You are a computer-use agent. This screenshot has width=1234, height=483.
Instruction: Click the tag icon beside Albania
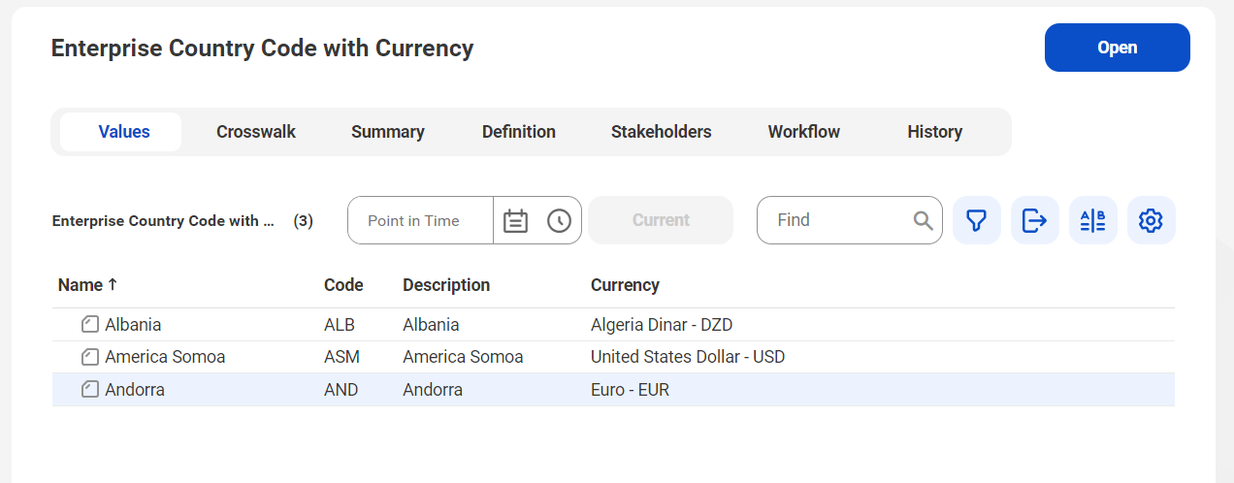point(90,325)
